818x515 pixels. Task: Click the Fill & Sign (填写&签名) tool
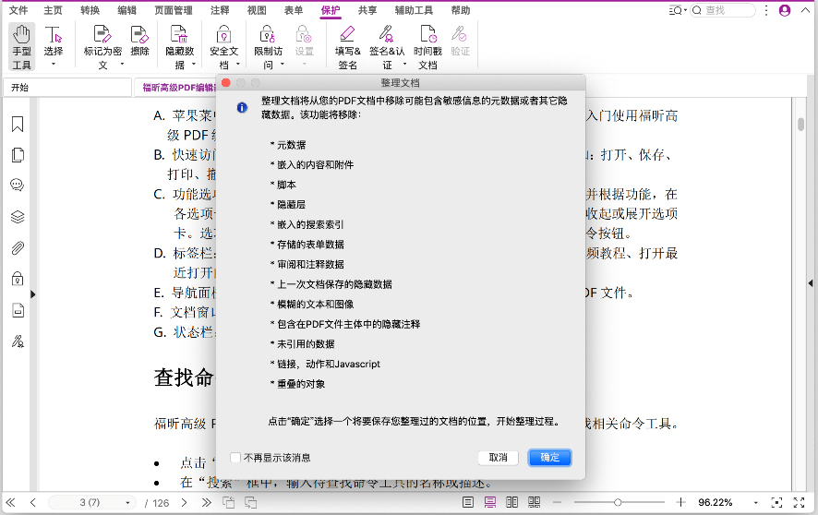coord(347,47)
